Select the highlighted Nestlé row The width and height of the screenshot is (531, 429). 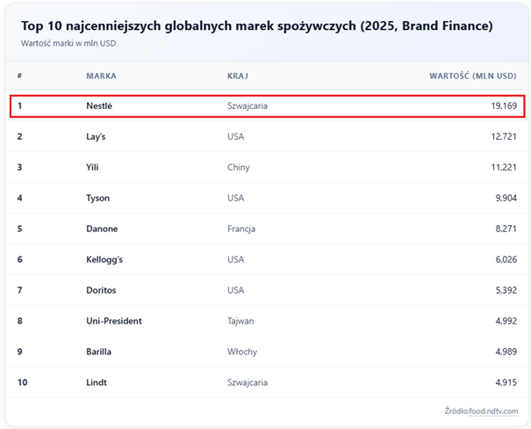click(266, 106)
